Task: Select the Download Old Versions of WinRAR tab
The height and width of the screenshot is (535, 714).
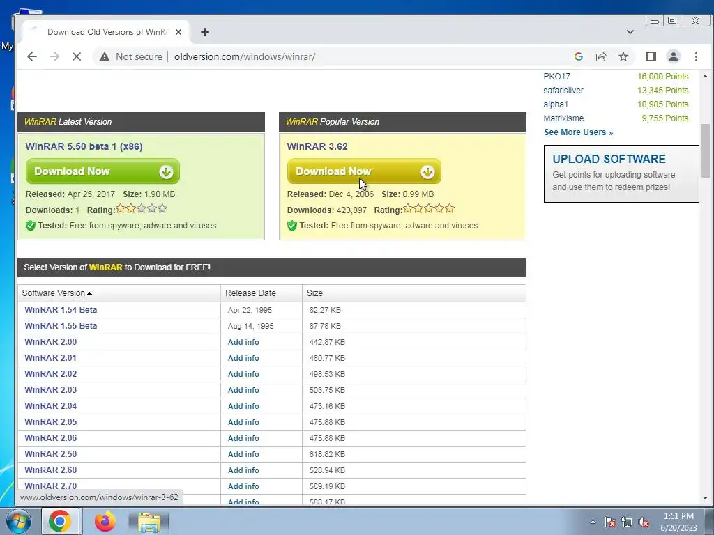Action: point(107,32)
